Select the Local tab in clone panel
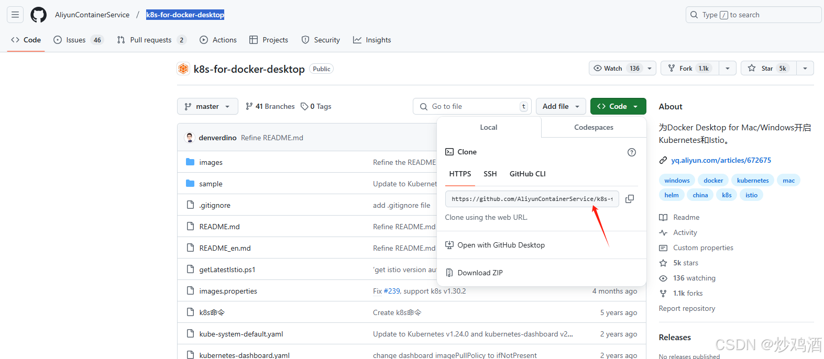Image resolution: width=824 pixels, height=359 pixels. (489, 127)
